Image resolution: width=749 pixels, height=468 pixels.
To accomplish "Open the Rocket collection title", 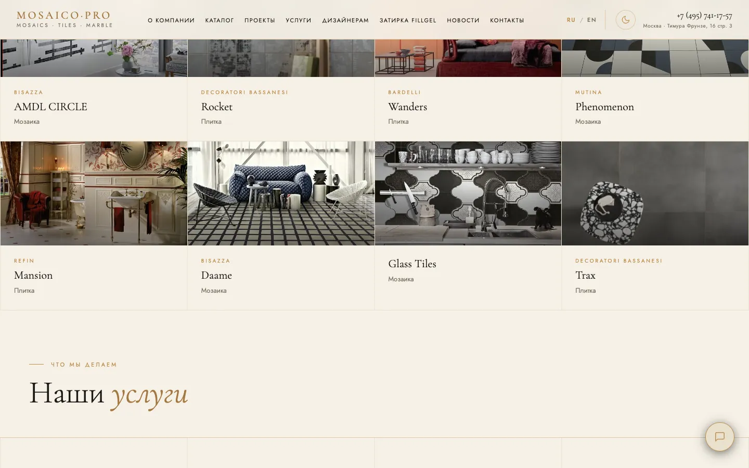I will tap(217, 107).
